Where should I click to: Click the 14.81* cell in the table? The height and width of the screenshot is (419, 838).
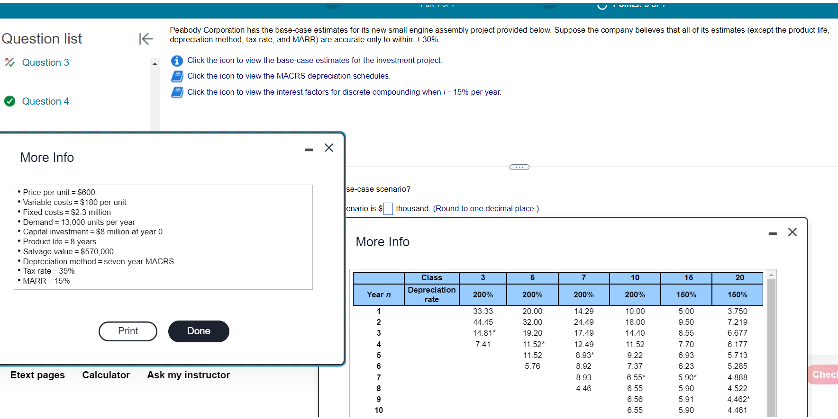coord(484,333)
